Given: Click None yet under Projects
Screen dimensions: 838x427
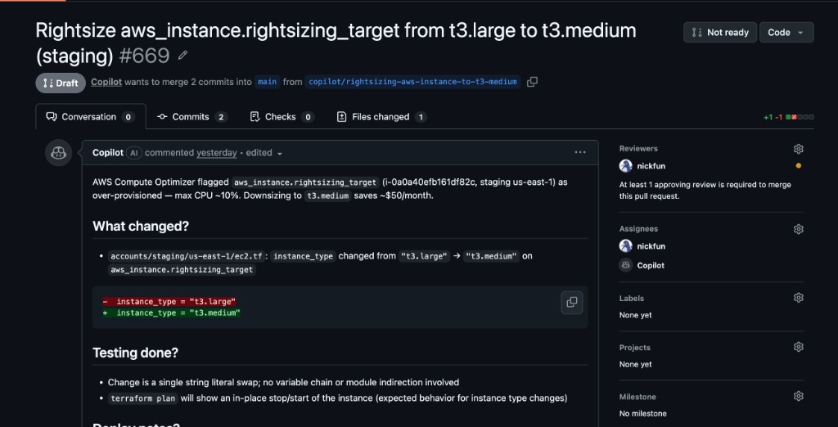Looking at the screenshot, I should coord(635,364).
